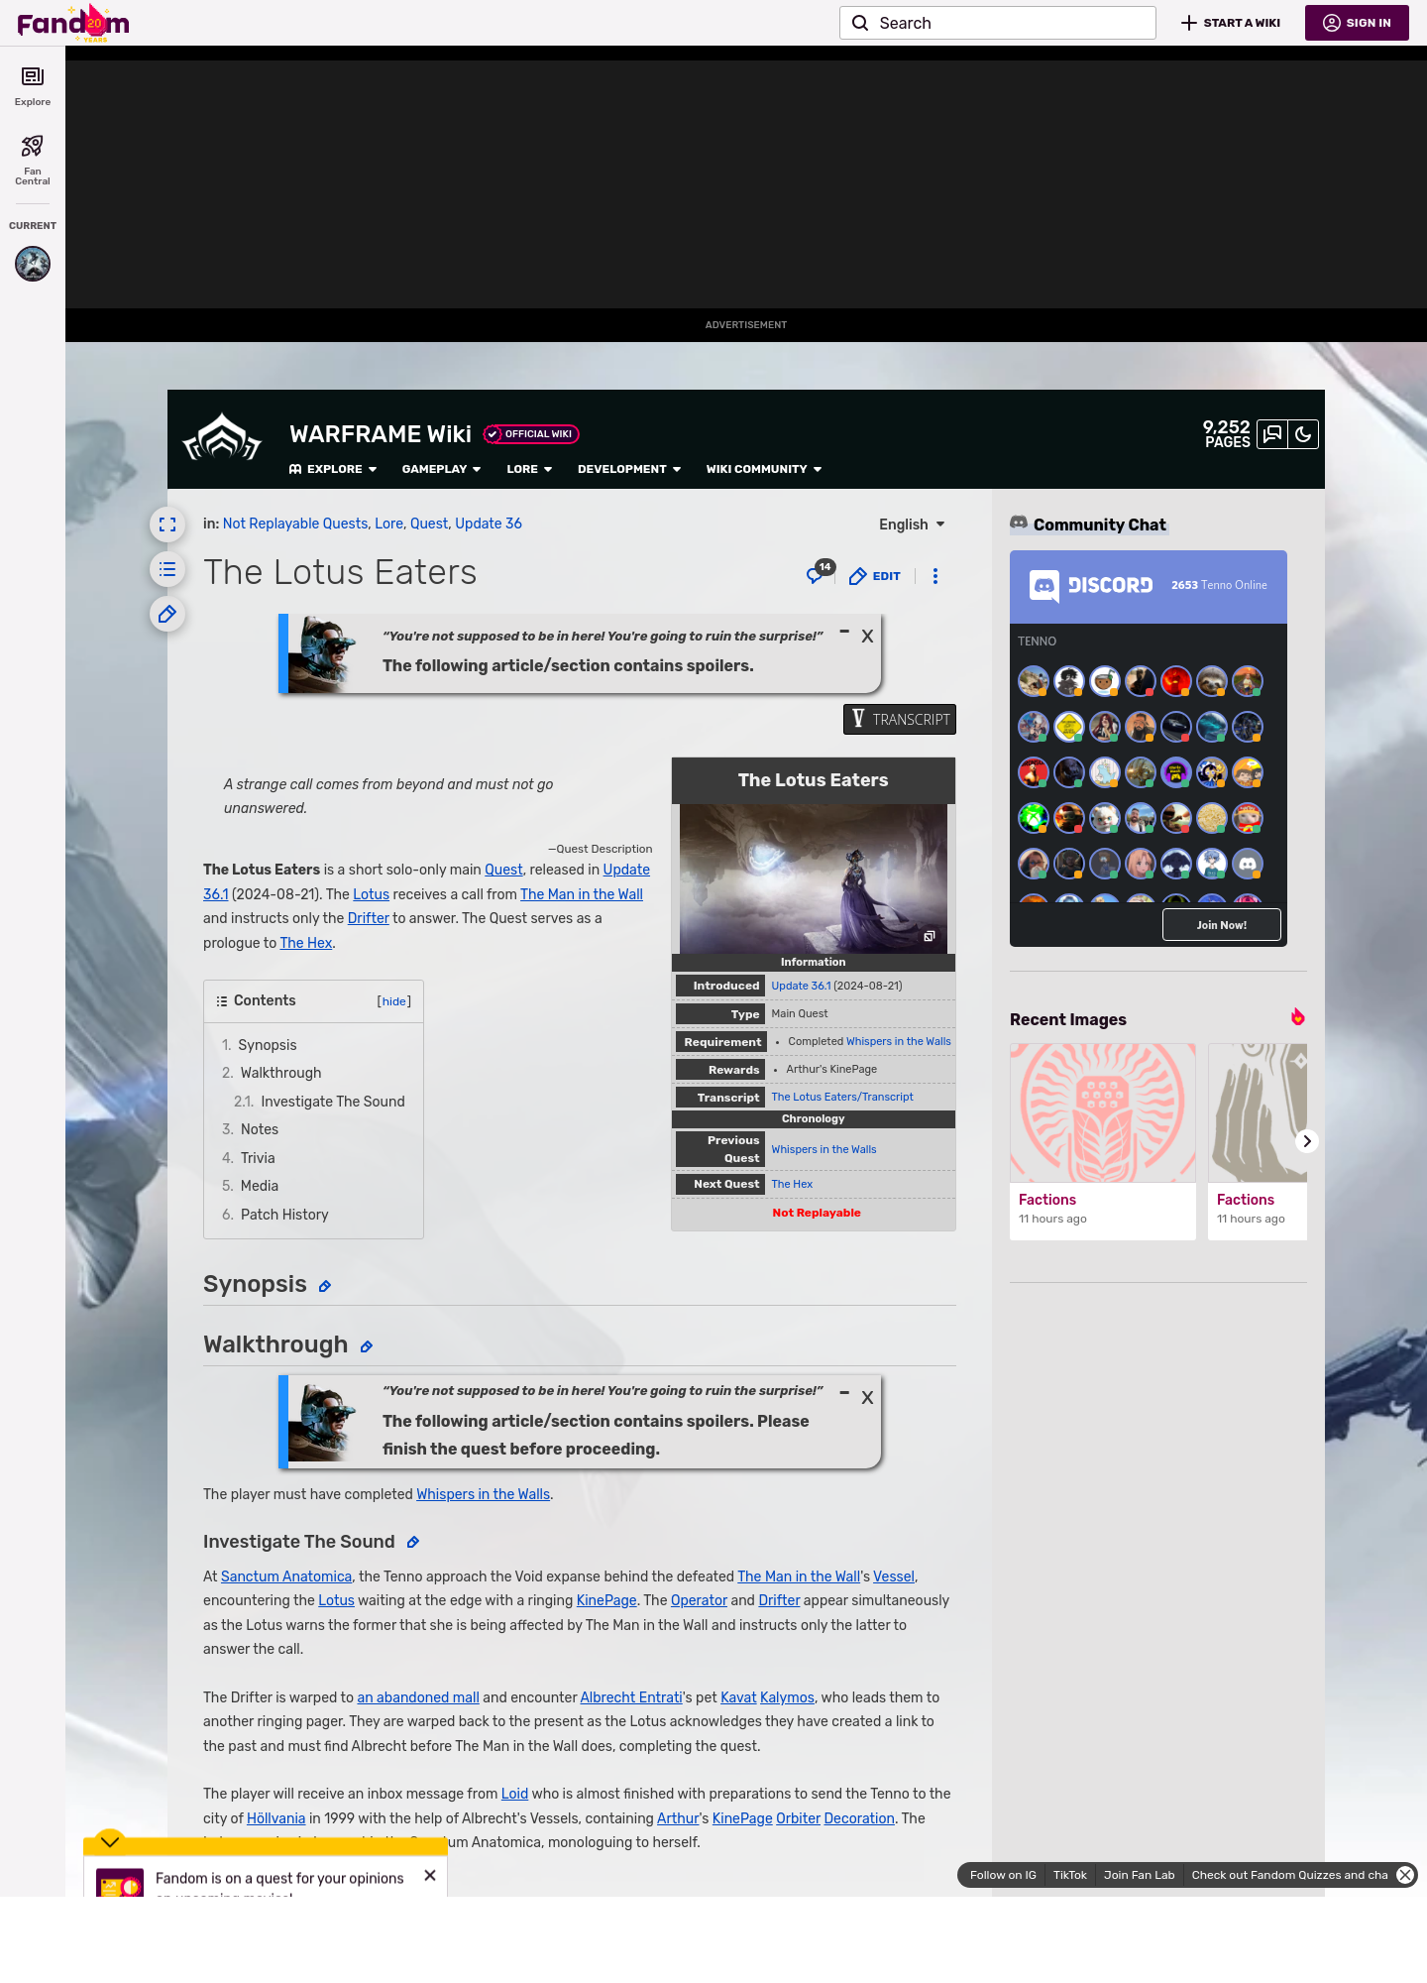Close the Fandom quest survey popup
The width and height of the screenshot is (1427, 1983).
430,1876
